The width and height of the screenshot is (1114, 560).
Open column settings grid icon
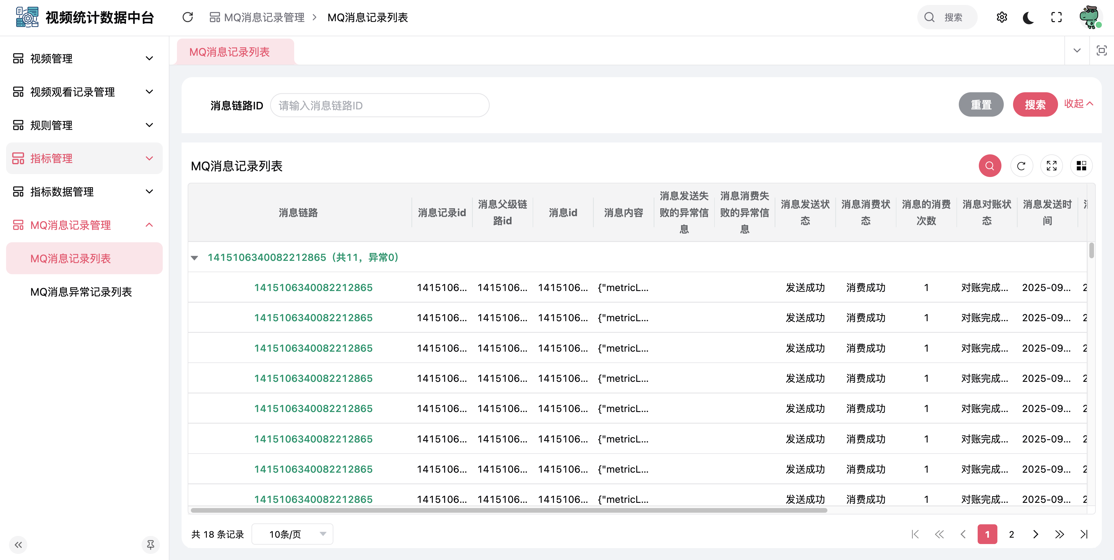(x=1081, y=166)
